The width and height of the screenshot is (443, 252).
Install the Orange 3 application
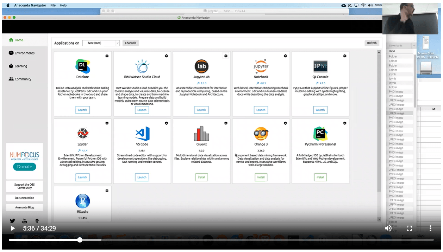[x=261, y=177]
